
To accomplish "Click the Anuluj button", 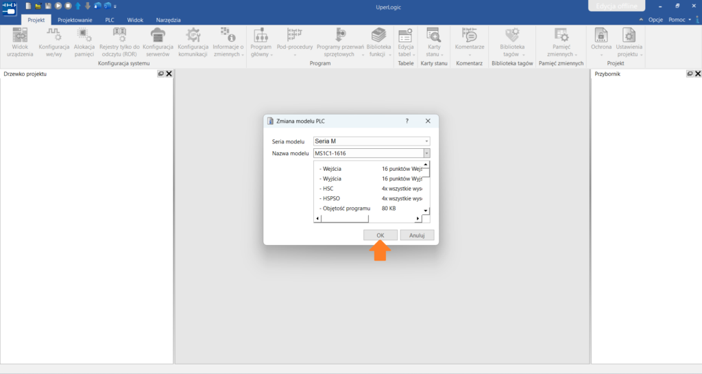I will (417, 235).
